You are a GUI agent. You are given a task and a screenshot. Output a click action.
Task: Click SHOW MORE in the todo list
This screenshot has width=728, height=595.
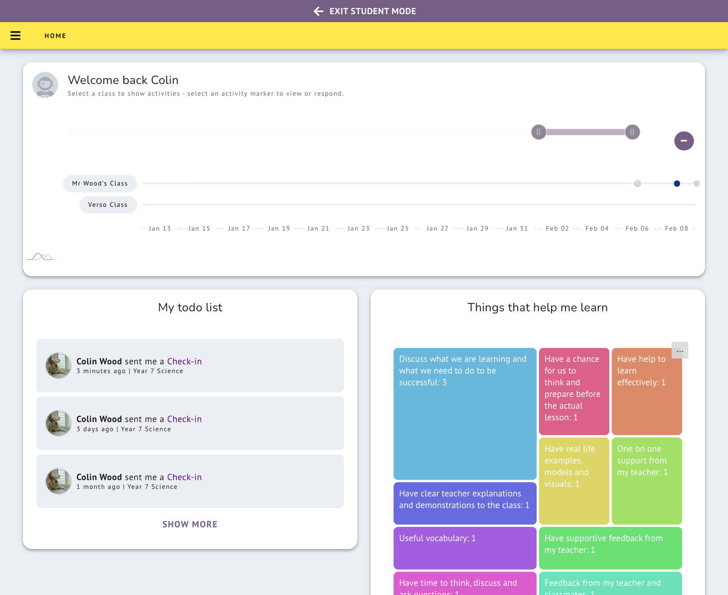click(190, 524)
